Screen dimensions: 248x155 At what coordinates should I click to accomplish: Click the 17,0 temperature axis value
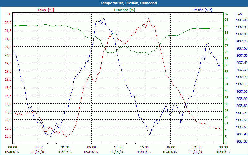click(x=8, y=104)
